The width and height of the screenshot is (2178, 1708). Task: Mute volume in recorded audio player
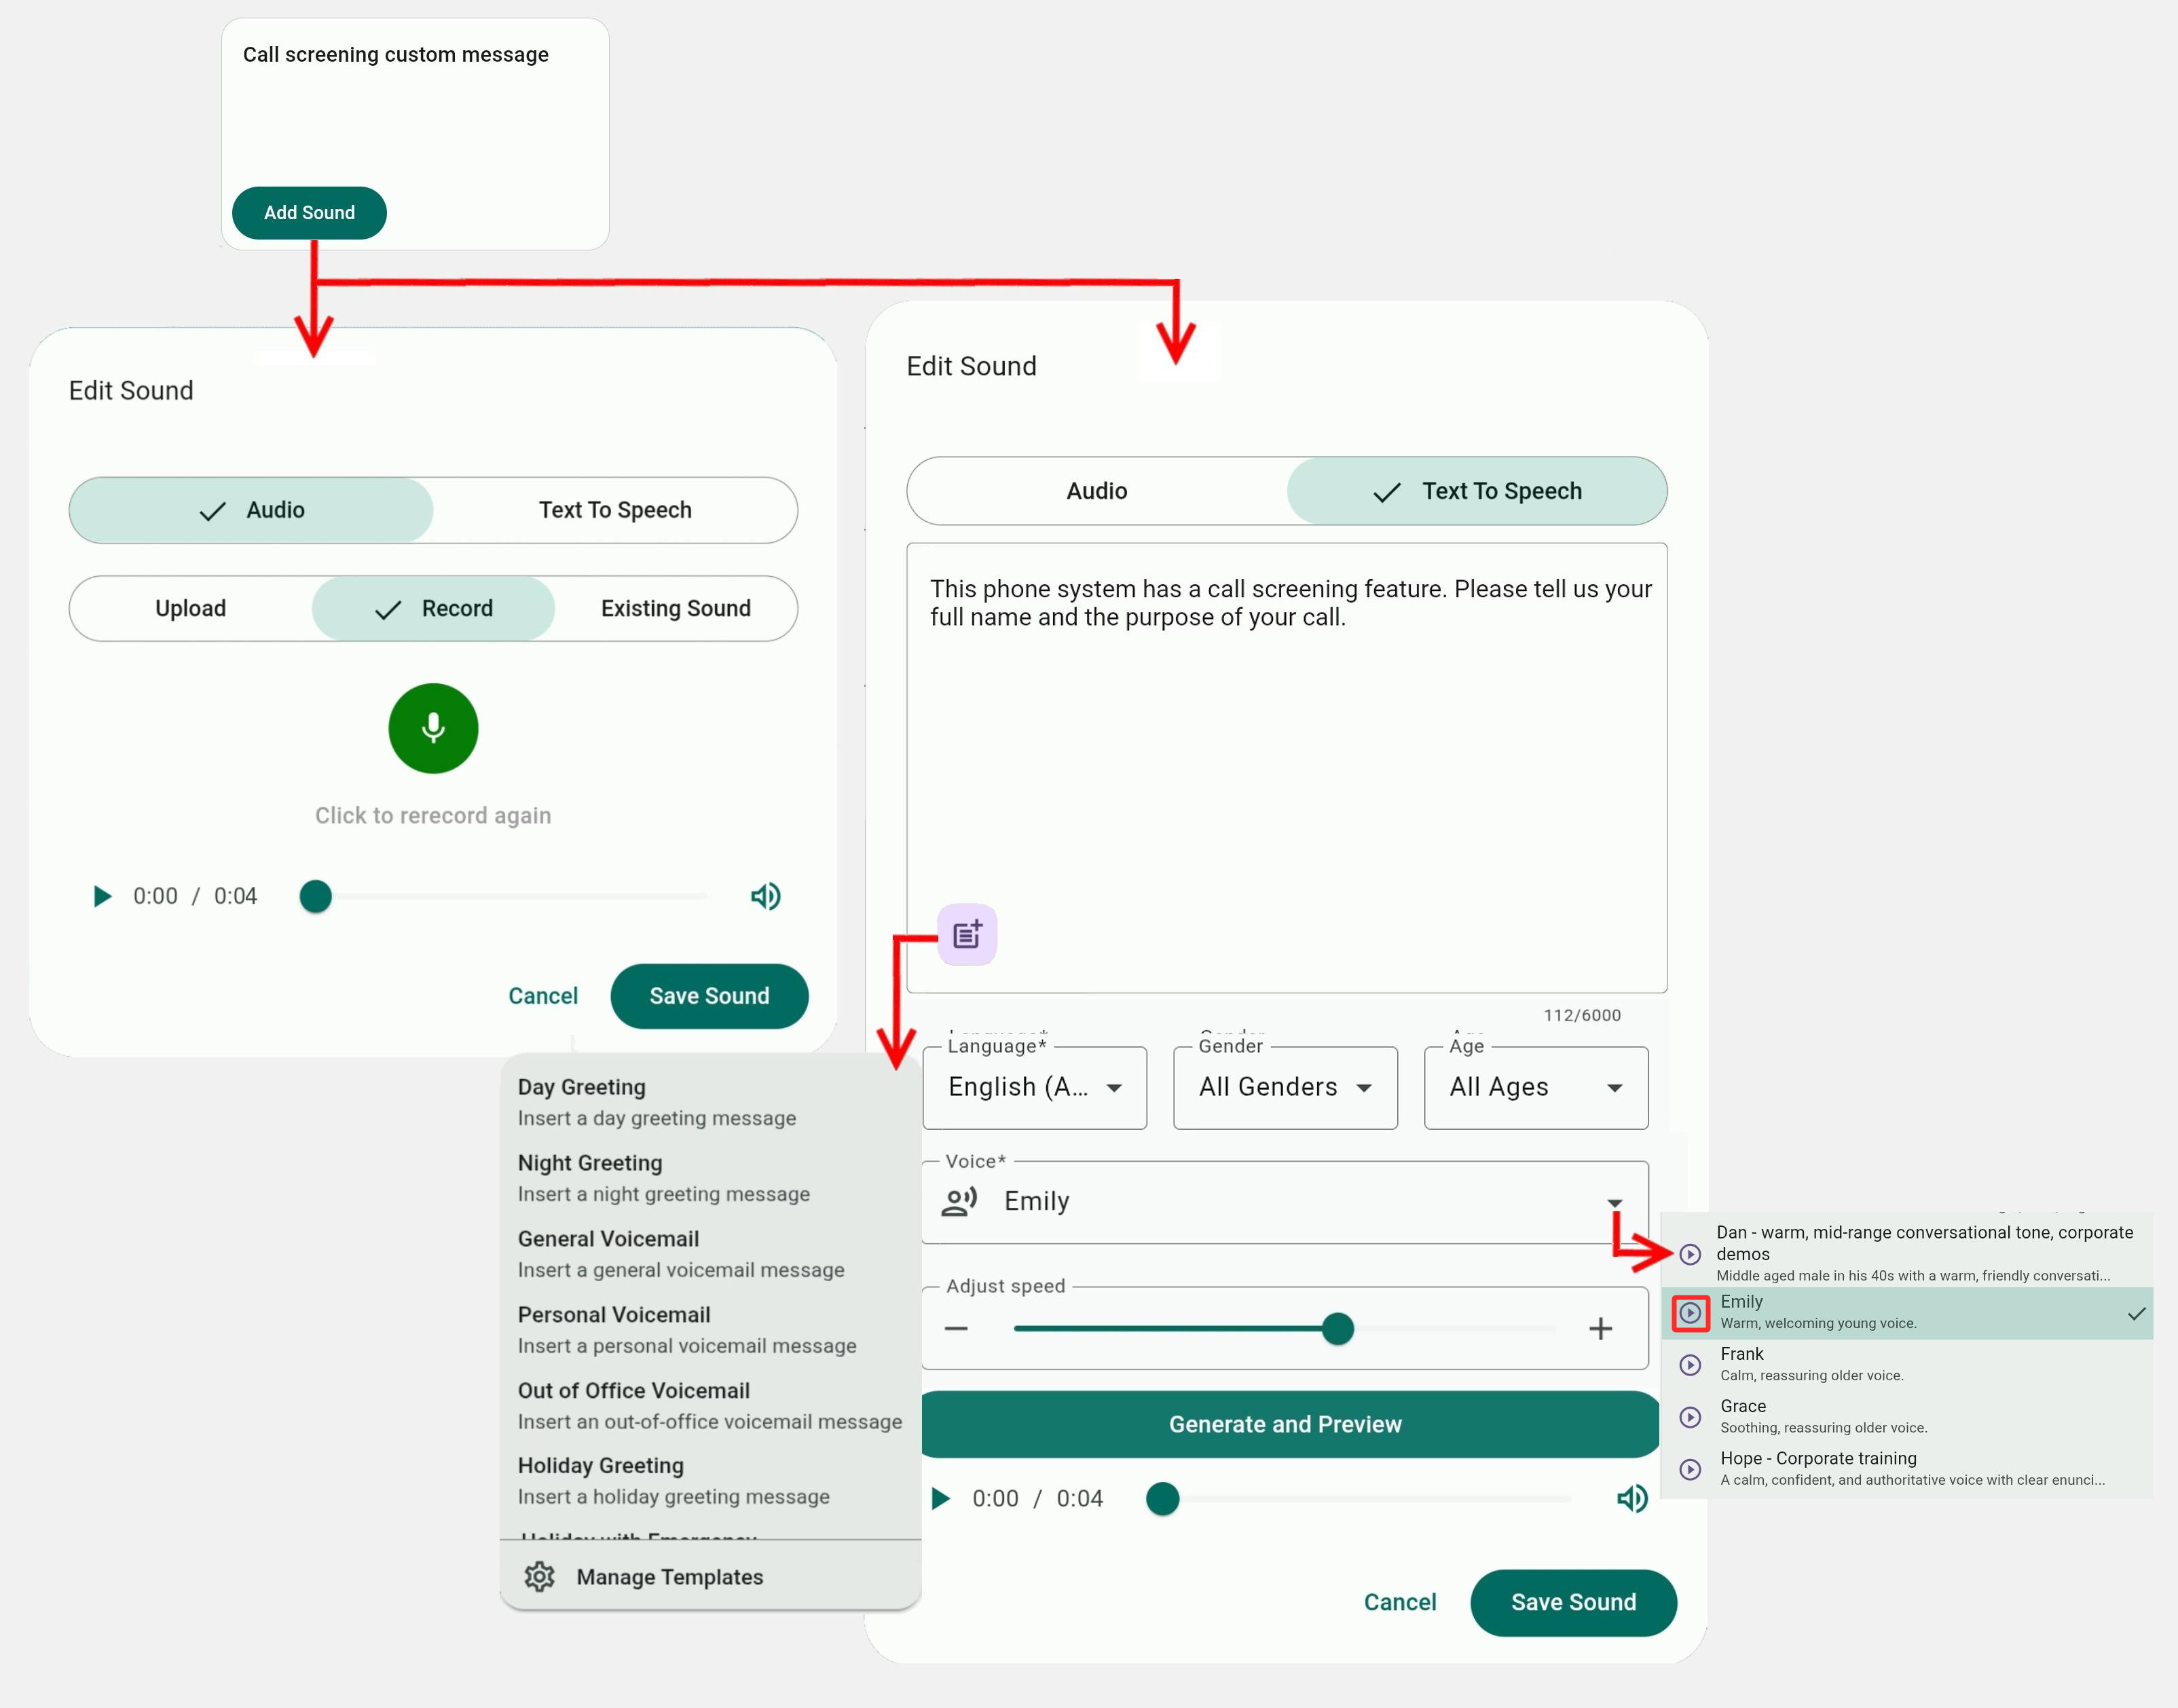(x=765, y=896)
